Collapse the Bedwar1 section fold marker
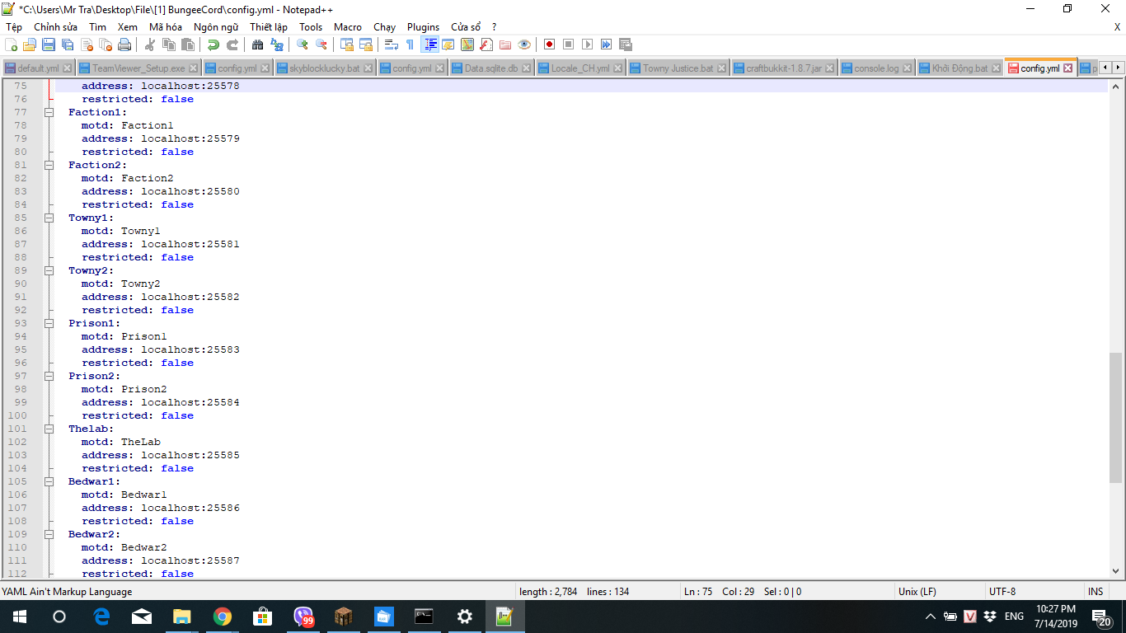Screen dimensions: 1126x633 coord(49,481)
